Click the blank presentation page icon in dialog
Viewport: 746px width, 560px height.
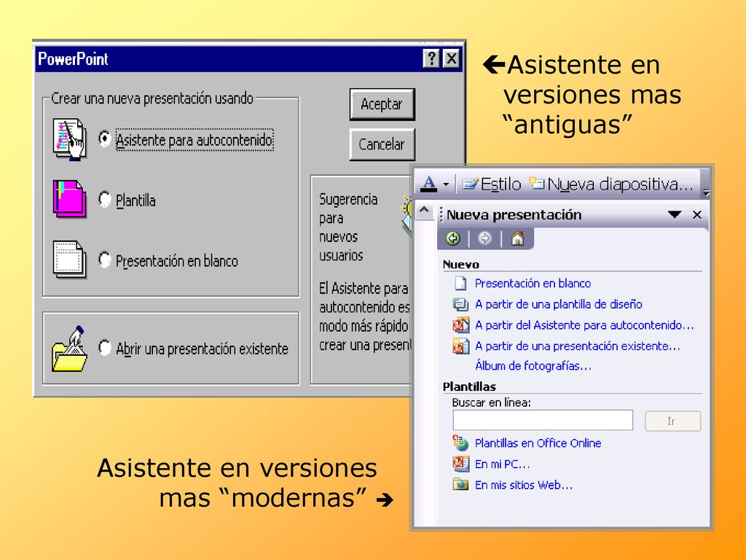69,259
